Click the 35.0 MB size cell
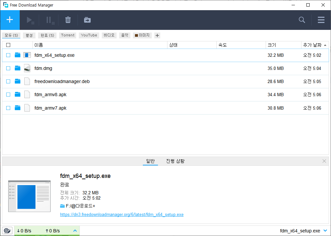 (276, 68)
